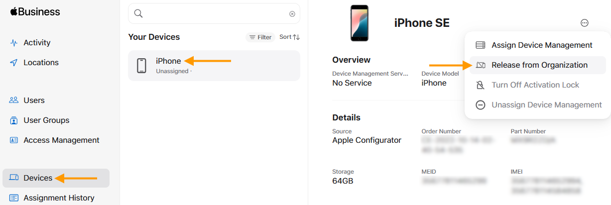This screenshot has height=205, width=611.
Task: Click the Your Devices heading
Action: pos(154,37)
